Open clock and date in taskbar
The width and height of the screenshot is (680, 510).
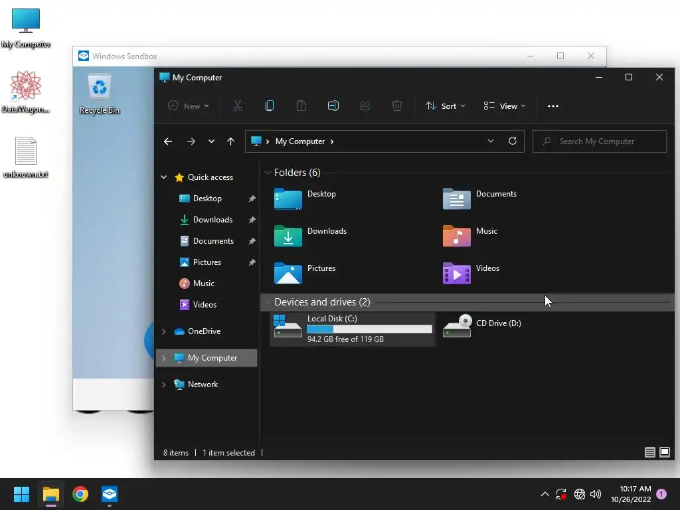coord(631,494)
